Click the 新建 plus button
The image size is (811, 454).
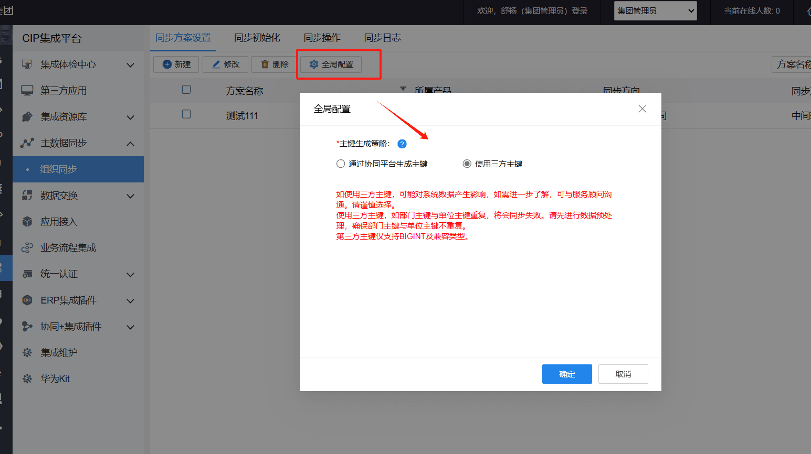pyautogui.click(x=176, y=64)
